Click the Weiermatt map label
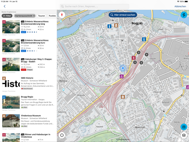 140,127
